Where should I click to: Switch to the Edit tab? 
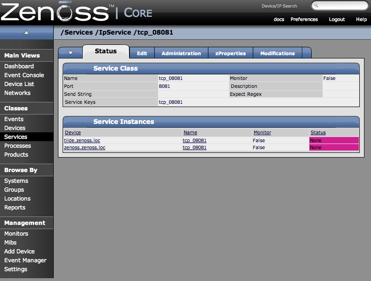click(x=142, y=53)
